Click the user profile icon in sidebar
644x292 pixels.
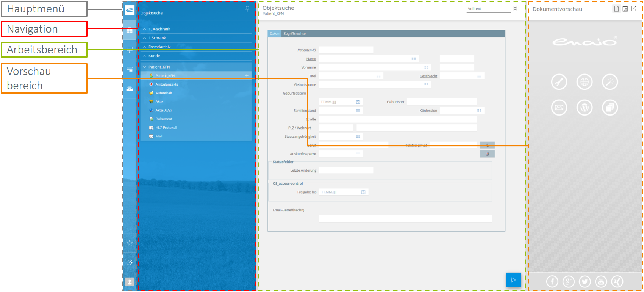pyautogui.click(x=130, y=282)
